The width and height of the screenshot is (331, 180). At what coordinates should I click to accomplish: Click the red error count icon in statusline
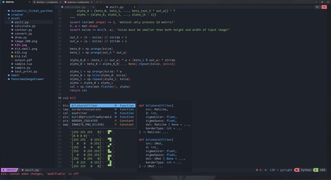[257, 170]
